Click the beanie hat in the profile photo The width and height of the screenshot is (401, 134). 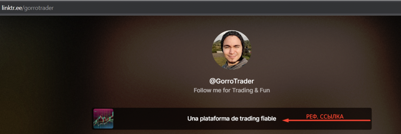(232, 36)
